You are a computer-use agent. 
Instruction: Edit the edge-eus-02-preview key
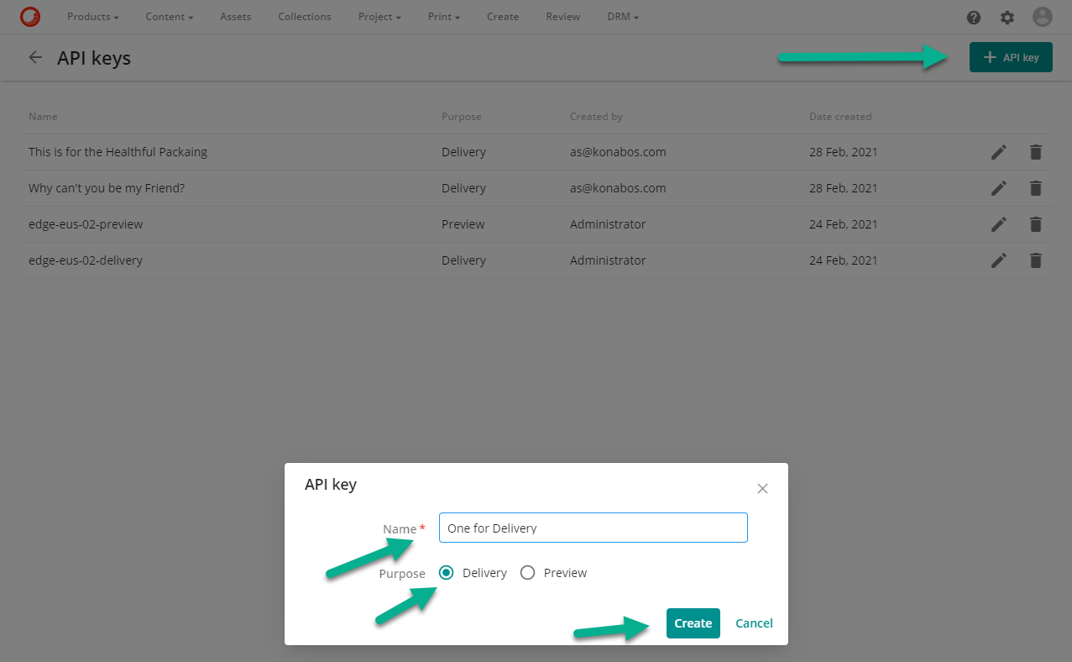999,224
